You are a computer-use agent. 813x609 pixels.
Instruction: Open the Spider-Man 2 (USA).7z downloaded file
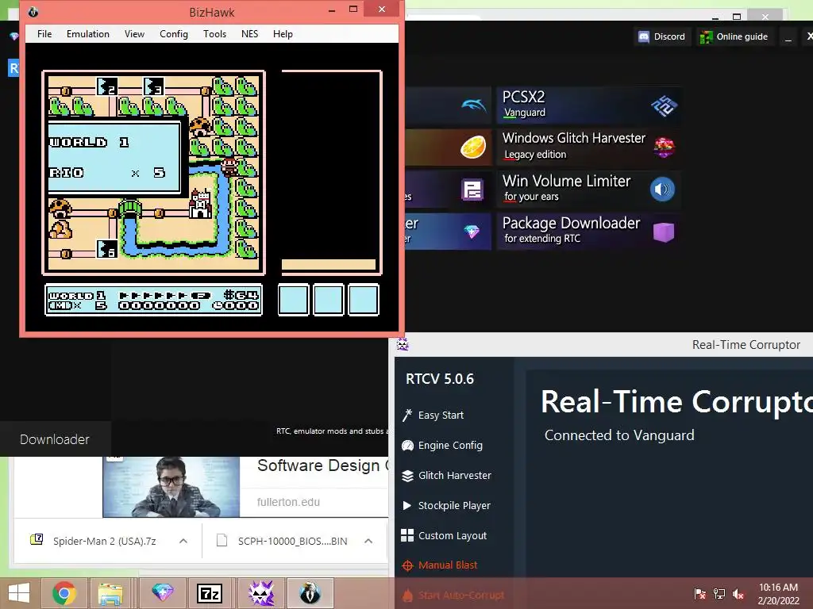(104, 541)
